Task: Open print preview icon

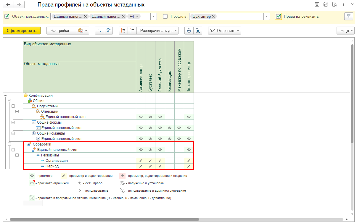Action: click(x=197, y=30)
